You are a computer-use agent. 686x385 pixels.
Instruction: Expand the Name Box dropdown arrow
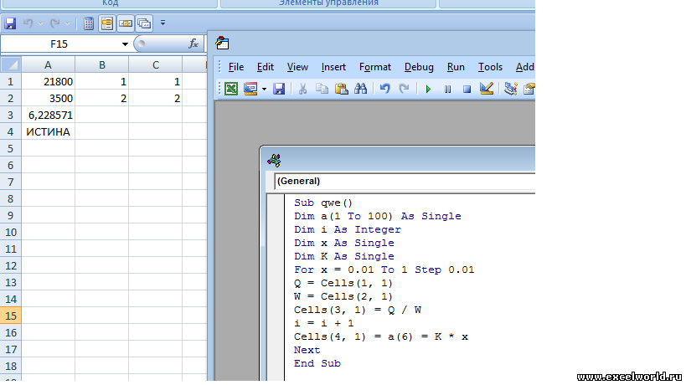125,44
